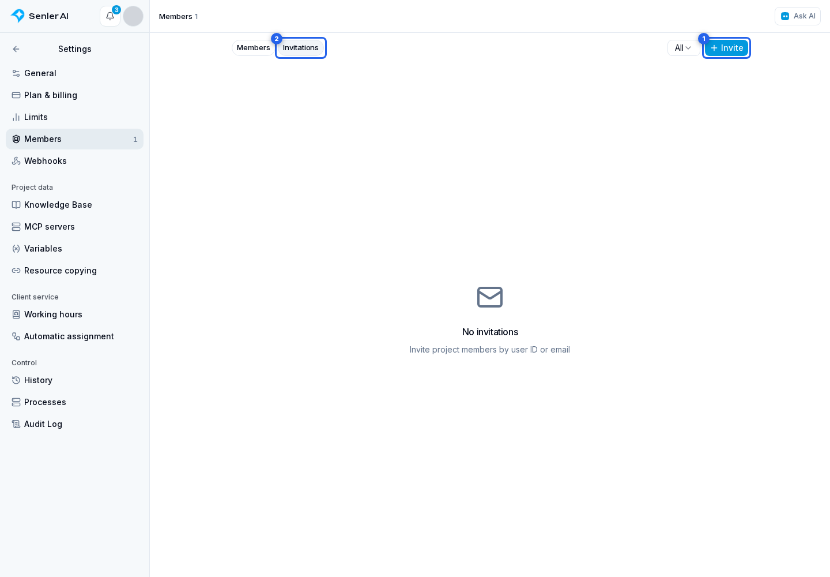Screen dimensions: 830x577
Task: Click "Invite project members by user ID or email"
Action: tap(490, 350)
